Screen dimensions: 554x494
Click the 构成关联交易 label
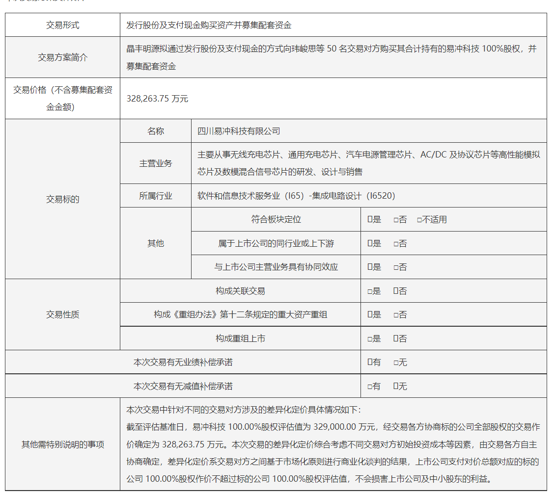coord(240,291)
